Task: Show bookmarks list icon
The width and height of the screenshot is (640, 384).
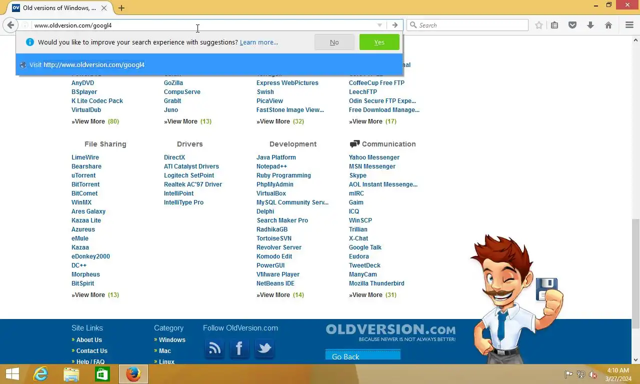Action: pos(554,25)
